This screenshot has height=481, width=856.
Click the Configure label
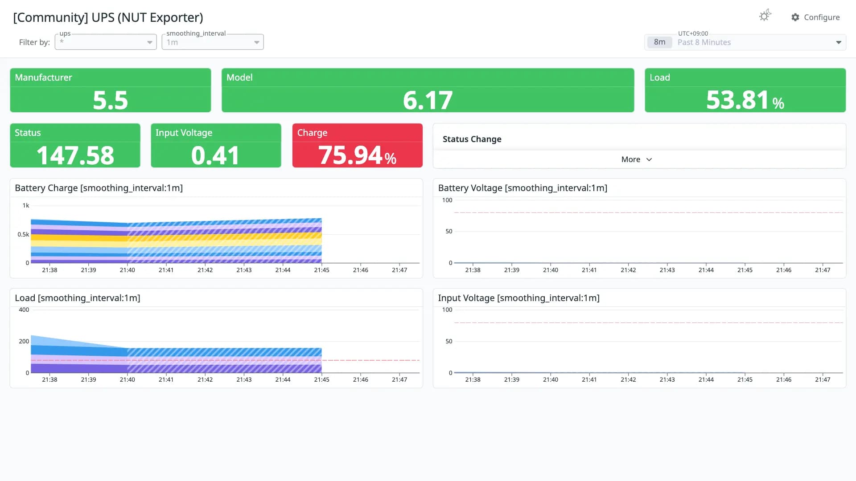[822, 17]
